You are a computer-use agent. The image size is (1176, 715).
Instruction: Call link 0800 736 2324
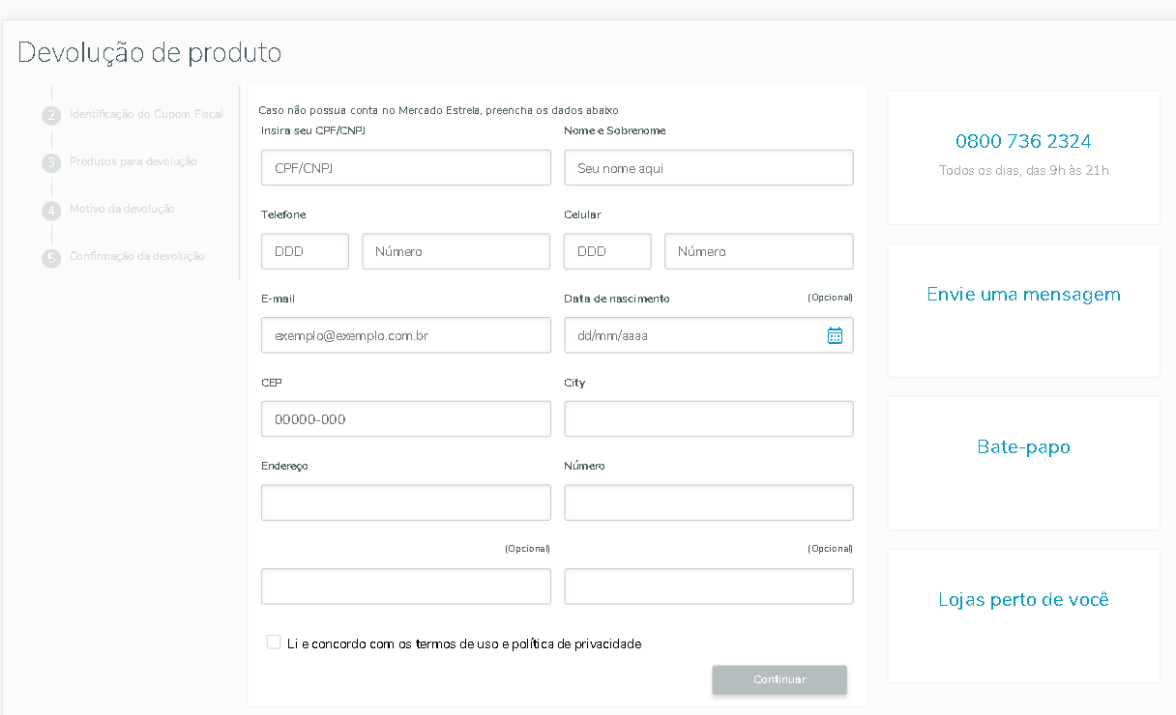pos(1023,141)
